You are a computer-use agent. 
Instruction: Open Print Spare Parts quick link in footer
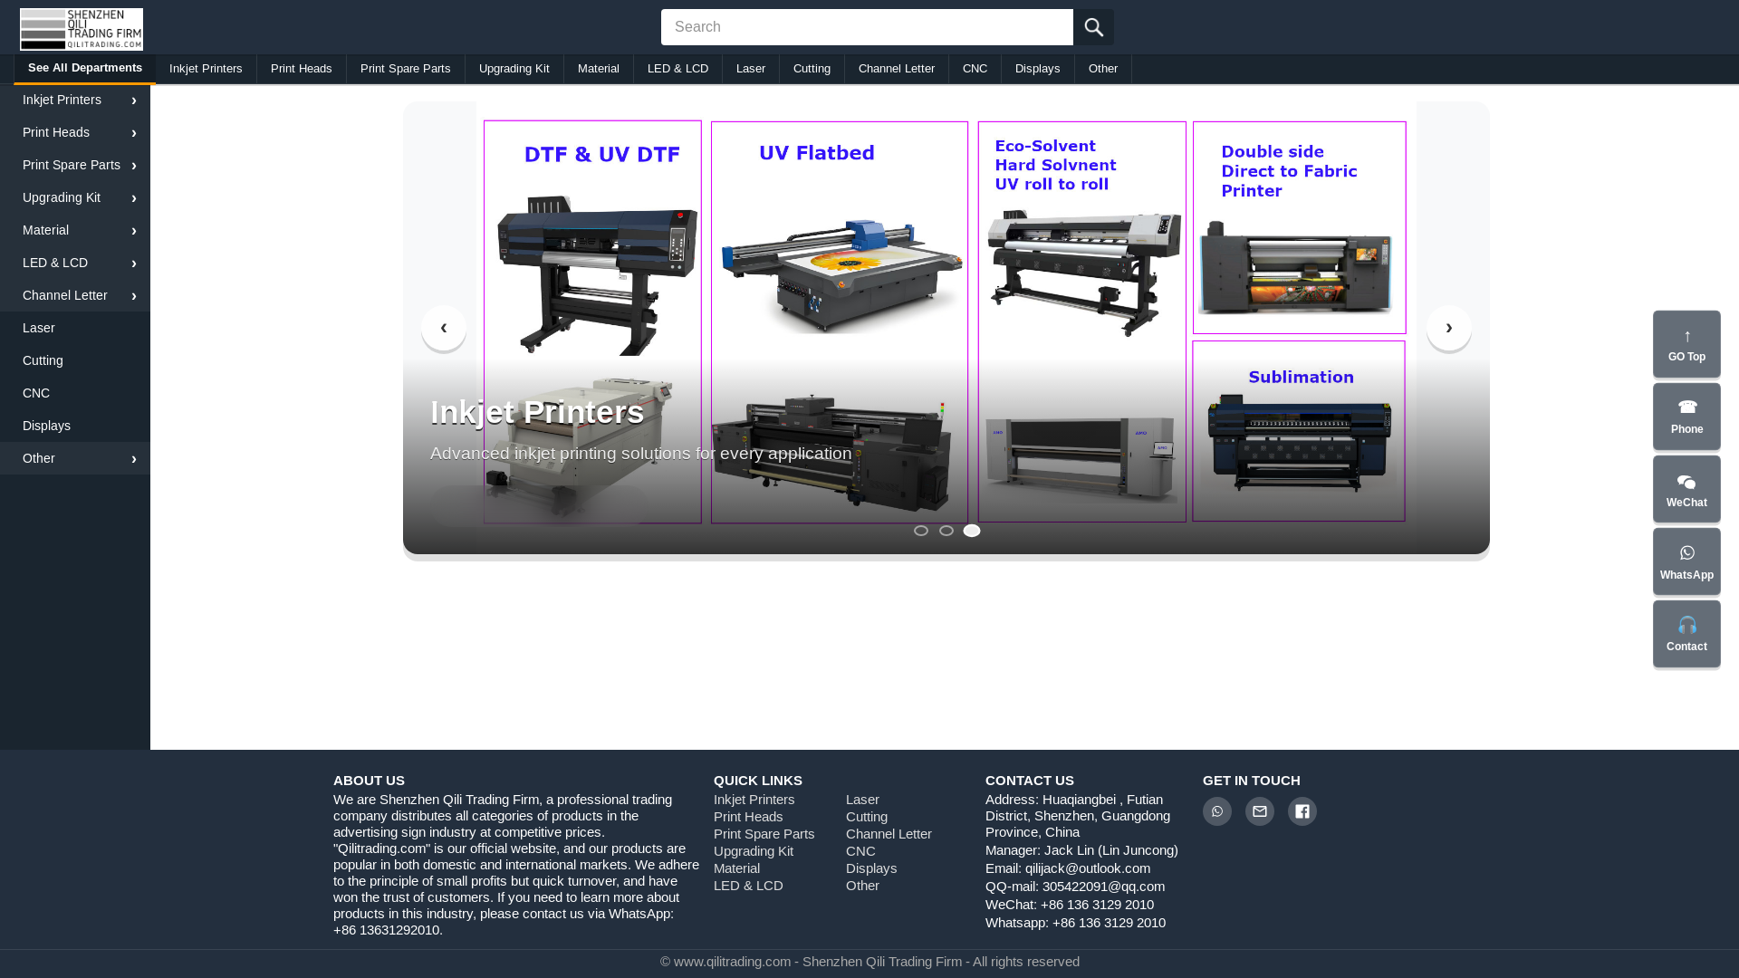pos(764,834)
